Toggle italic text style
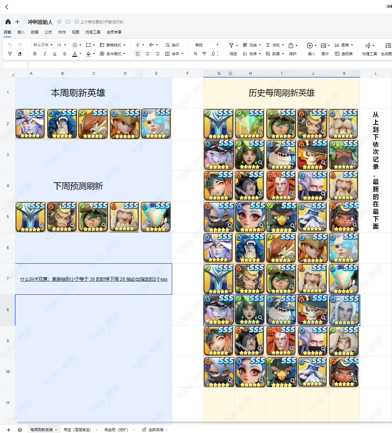 45,54
